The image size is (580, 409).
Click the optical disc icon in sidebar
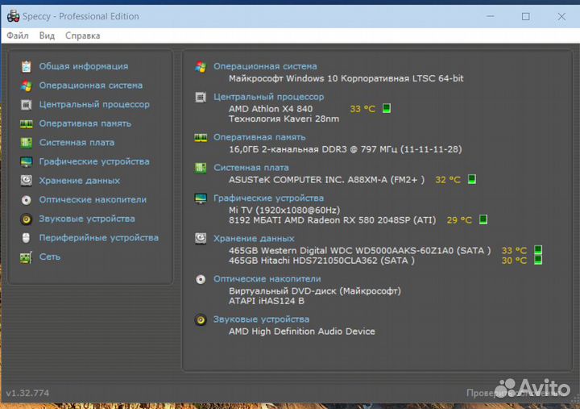(x=27, y=200)
